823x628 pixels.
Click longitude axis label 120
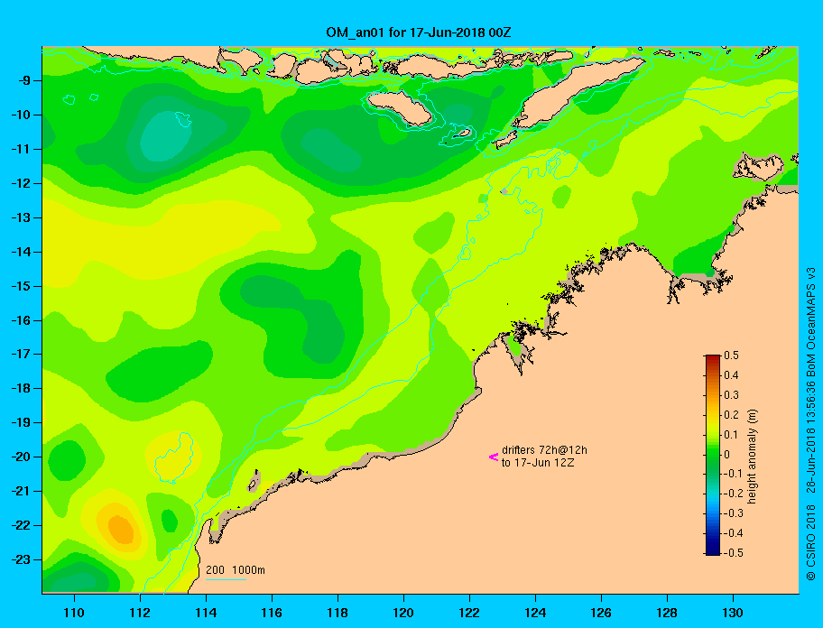point(403,613)
